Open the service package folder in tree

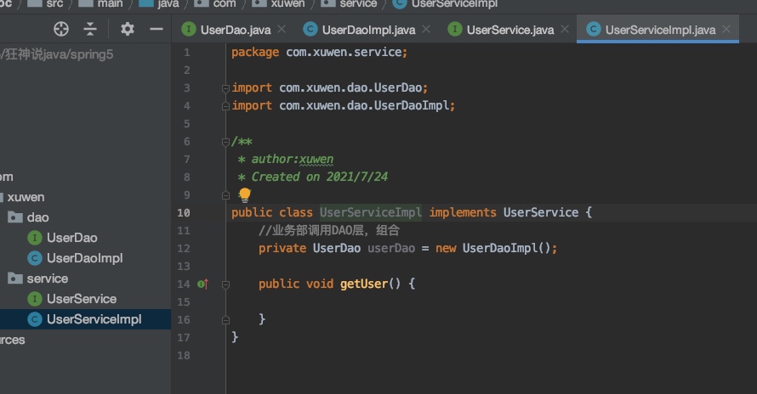(x=47, y=279)
